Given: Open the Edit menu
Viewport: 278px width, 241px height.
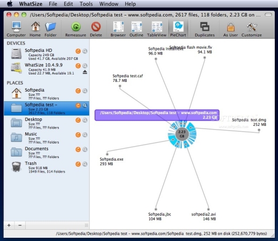Looking at the screenshot, I should coord(68,4).
